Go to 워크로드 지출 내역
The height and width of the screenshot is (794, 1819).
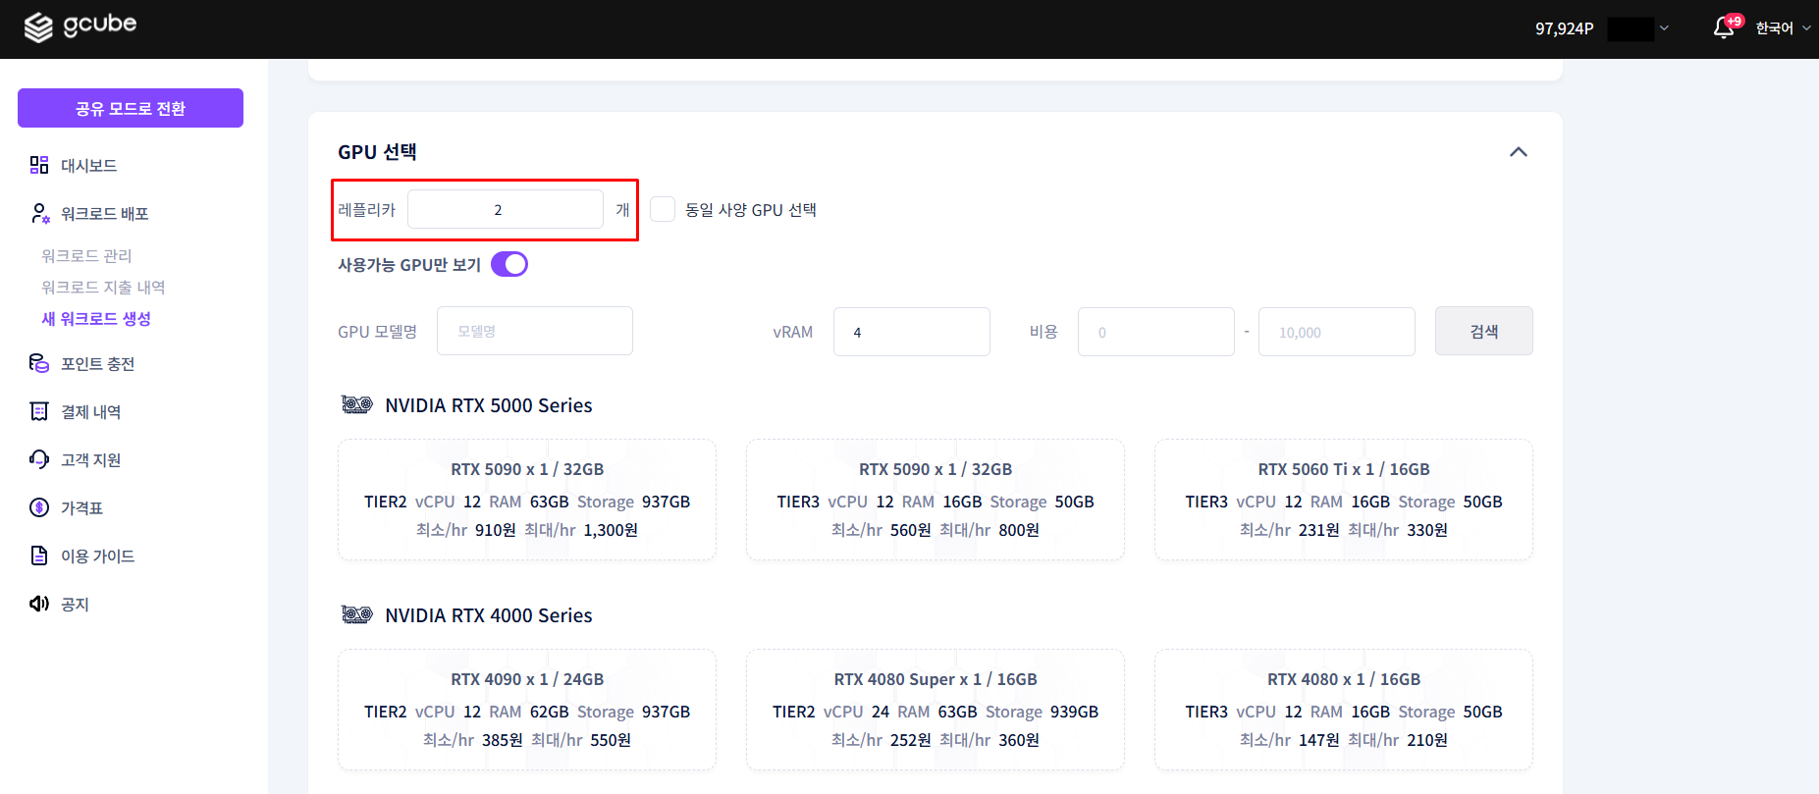point(103,287)
